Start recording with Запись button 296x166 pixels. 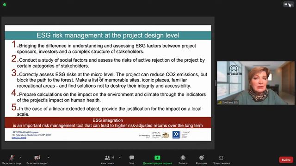[183, 160]
